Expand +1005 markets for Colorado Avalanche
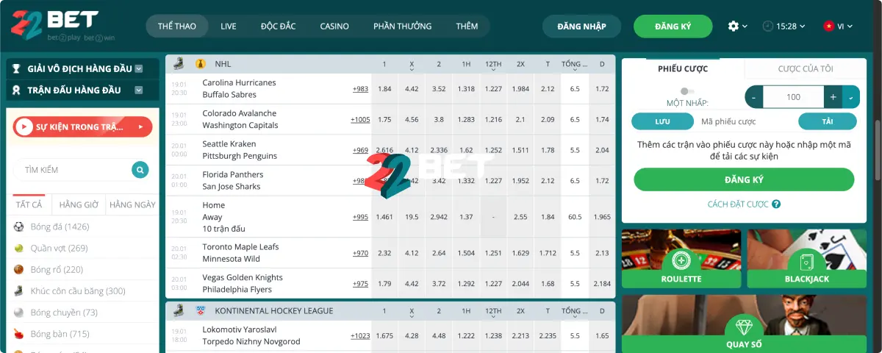The width and height of the screenshot is (882, 353). click(x=360, y=119)
